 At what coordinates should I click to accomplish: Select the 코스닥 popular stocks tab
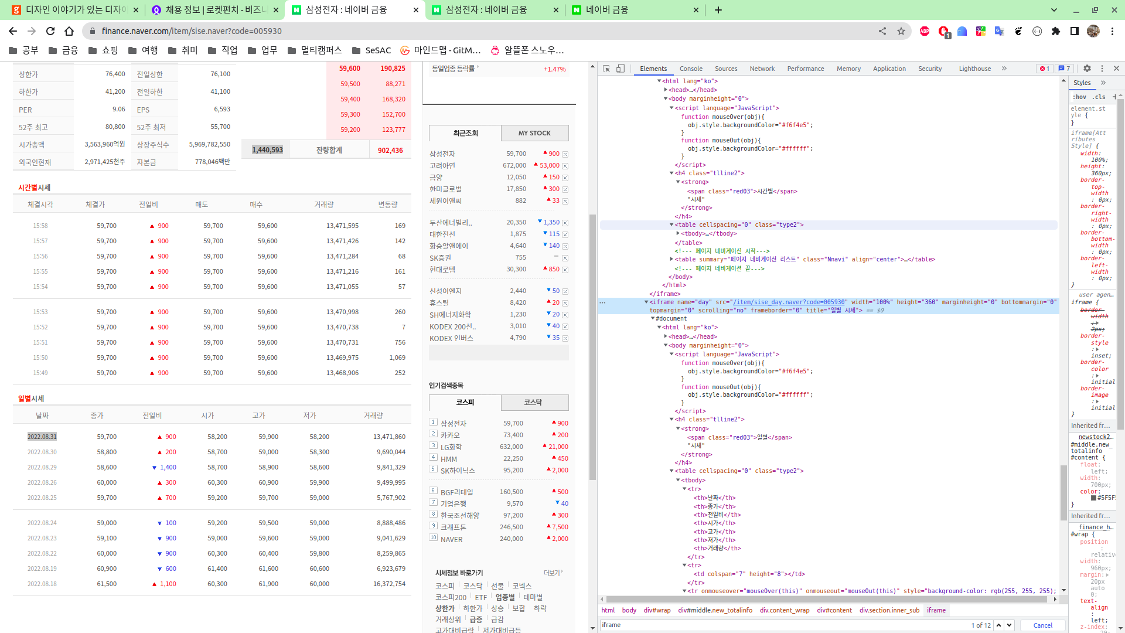coord(533,402)
